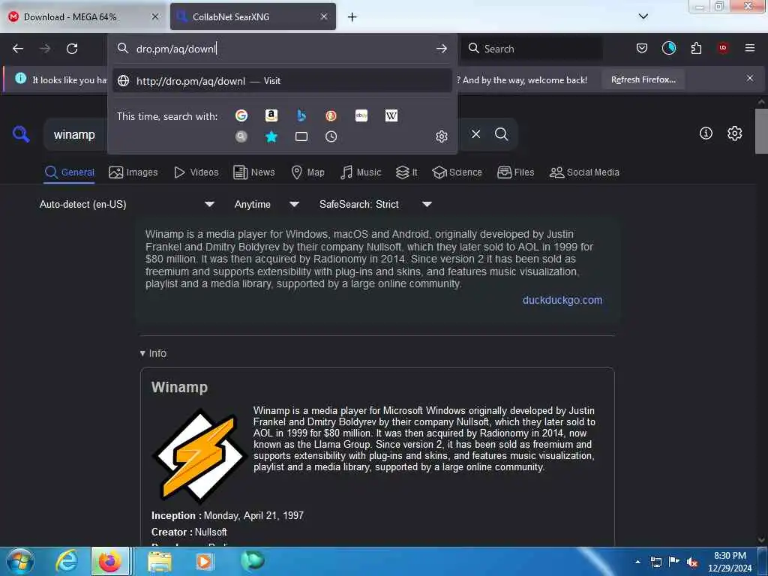
Task: Open the uBlock Origin extension icon
Action: 723,48
